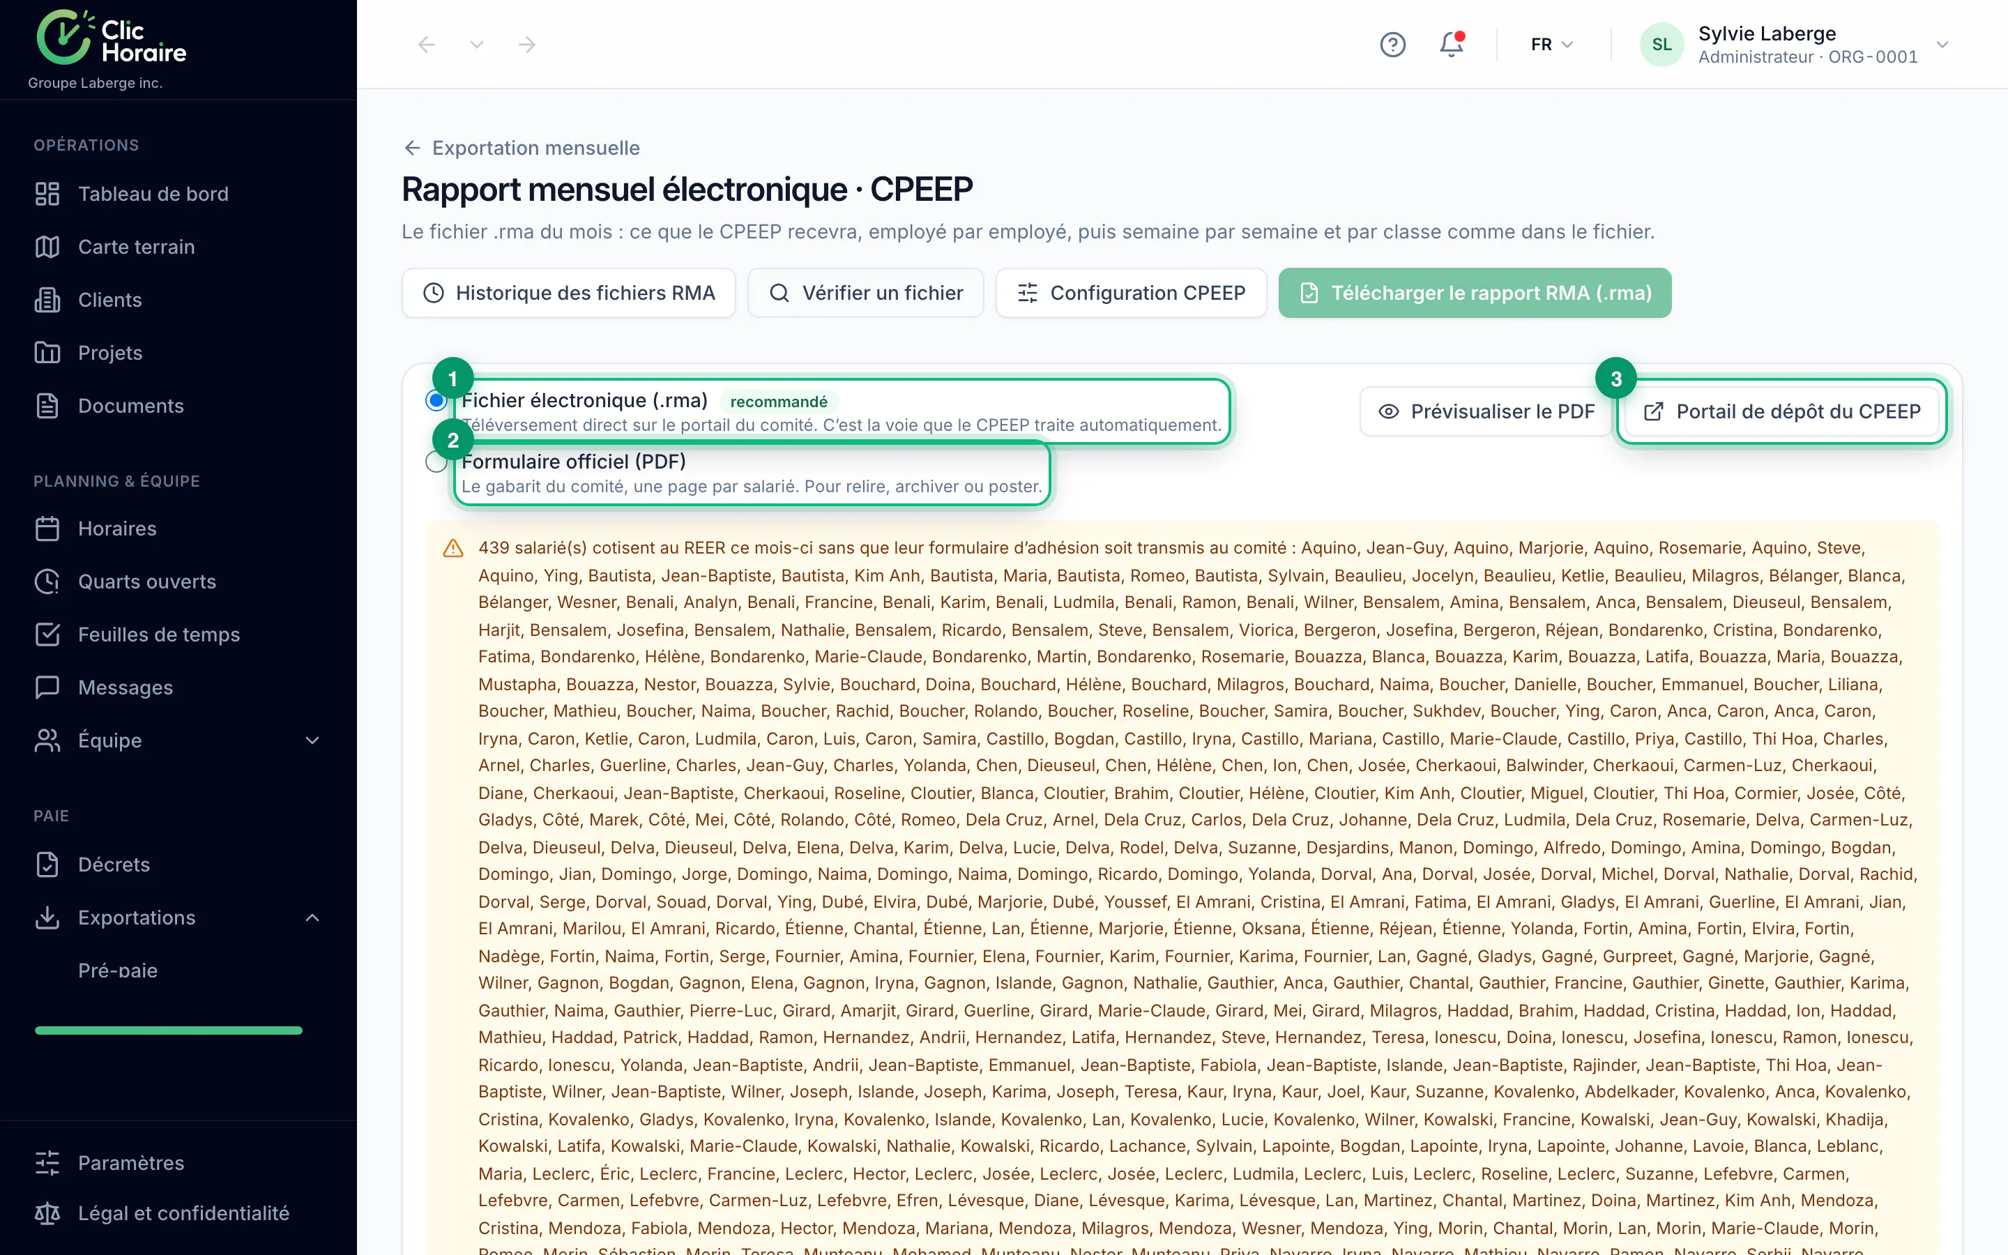Click the 'recommandé' badge
The height and width of the screenshot is (1255, 2008).
(778, 402)
